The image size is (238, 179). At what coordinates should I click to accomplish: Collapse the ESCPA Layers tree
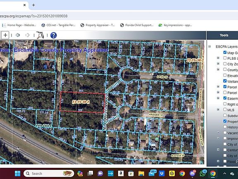point(209,46)
